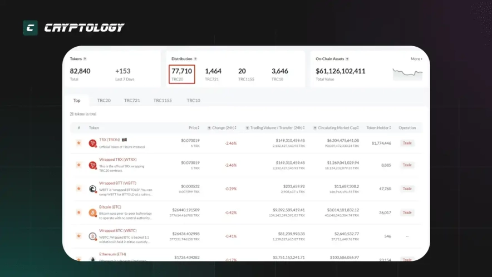Click the Cryptology logo icon
492x277 pixels.
pyautogui.click(x=30, y=28)
